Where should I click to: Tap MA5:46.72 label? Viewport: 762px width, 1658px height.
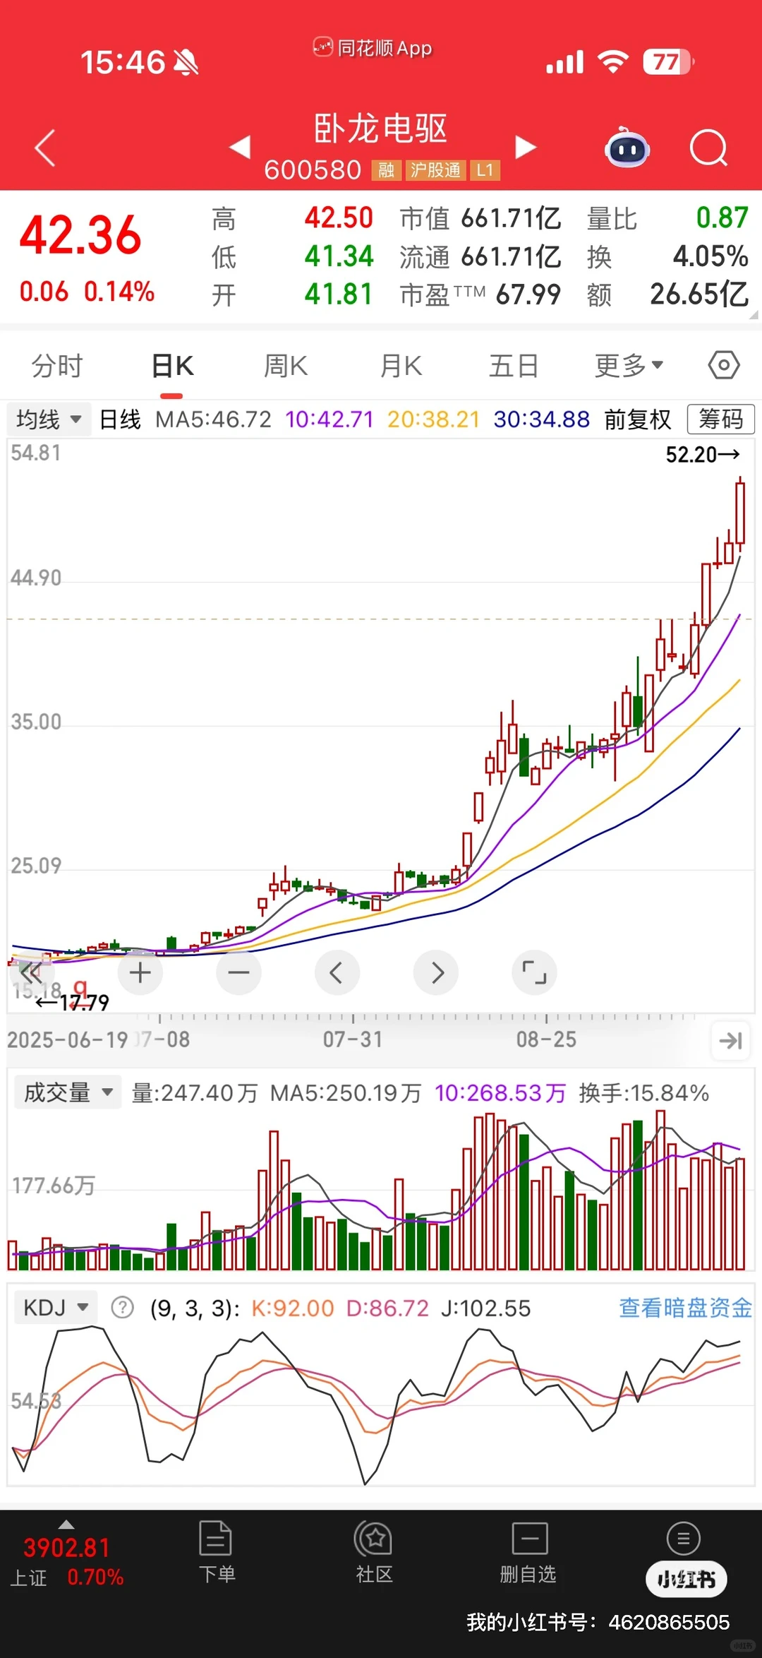[x=213, y=419]
